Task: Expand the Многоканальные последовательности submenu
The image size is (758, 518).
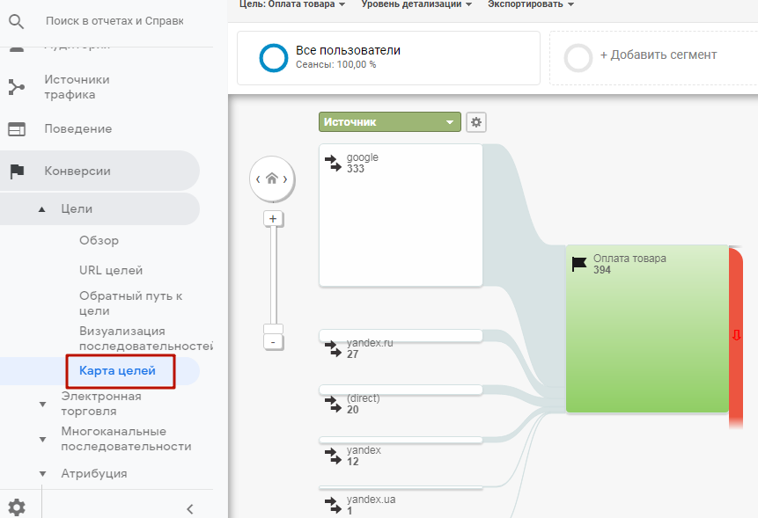Action: click(x=42, y=440)
